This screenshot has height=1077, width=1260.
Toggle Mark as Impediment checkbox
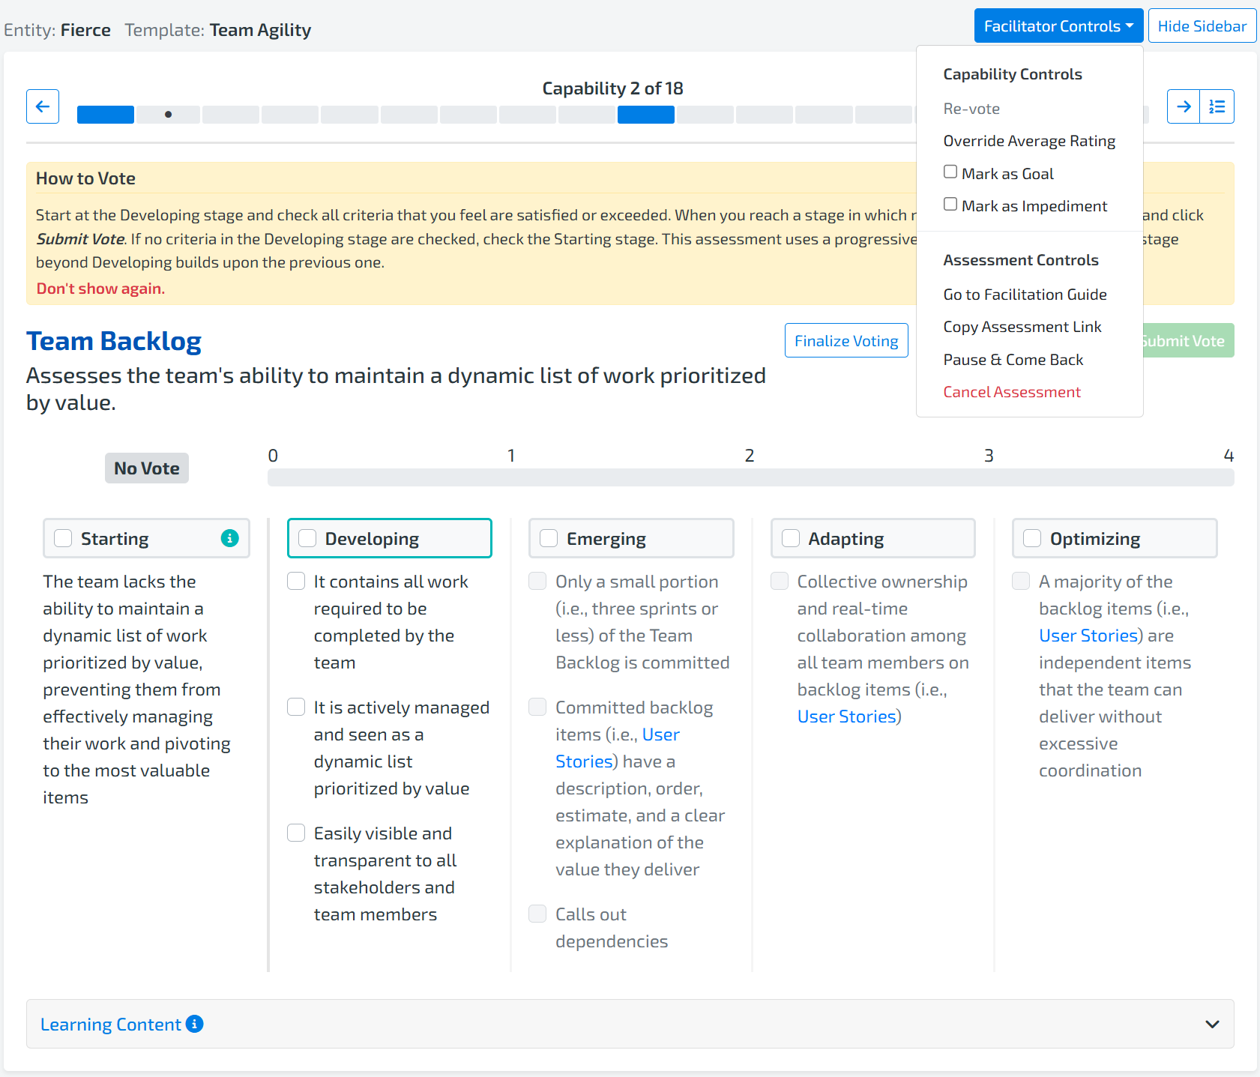950,204
